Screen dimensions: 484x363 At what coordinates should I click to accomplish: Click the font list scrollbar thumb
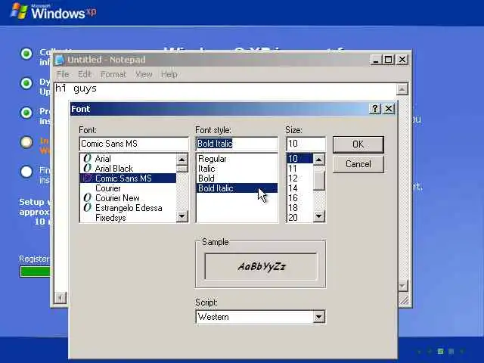182,169
